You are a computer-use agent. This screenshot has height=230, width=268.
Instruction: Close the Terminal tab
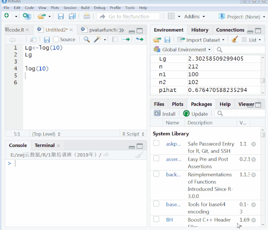tap(58, 146)
